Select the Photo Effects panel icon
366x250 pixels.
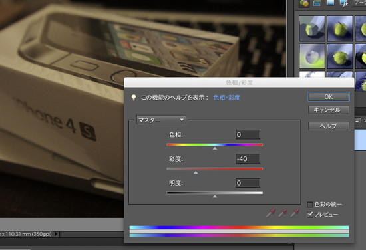pos(330,3)
